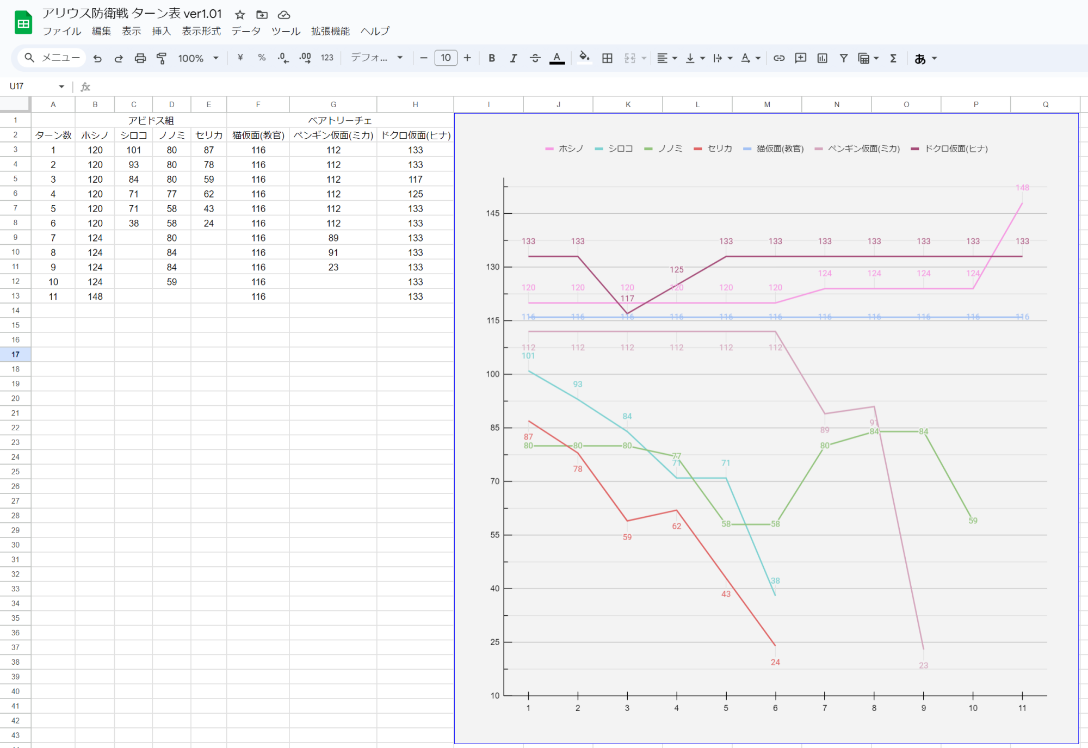Screen dimensions: 1088x748
Task: Select the paint format tool
Action: [162, 58]
